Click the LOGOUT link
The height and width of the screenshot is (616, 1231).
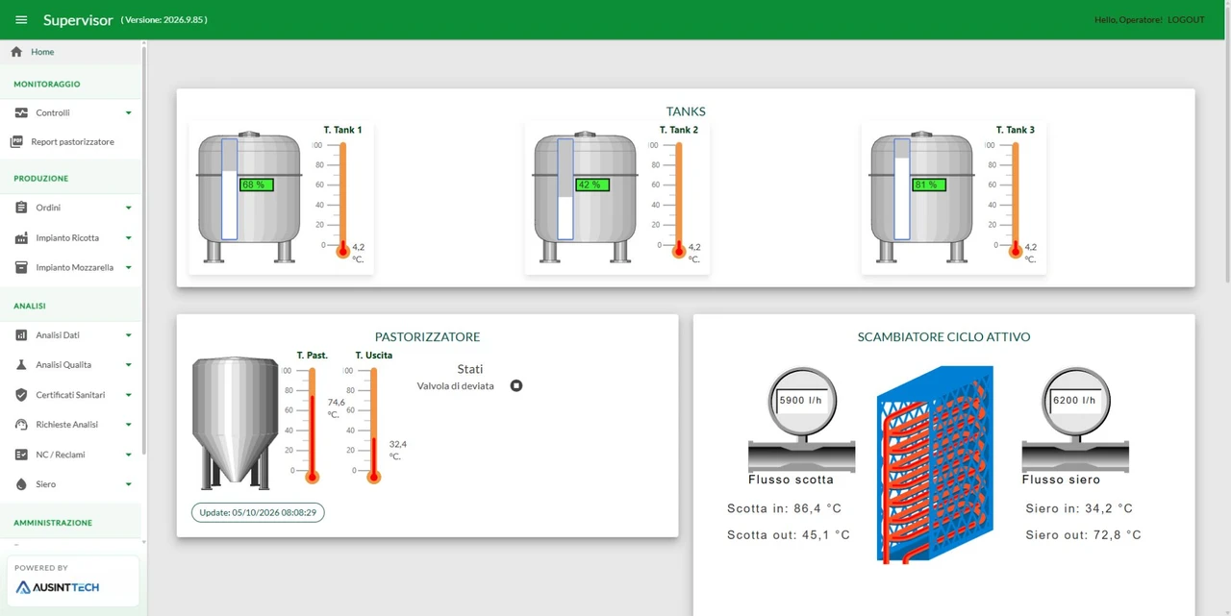coord(1186,20)
